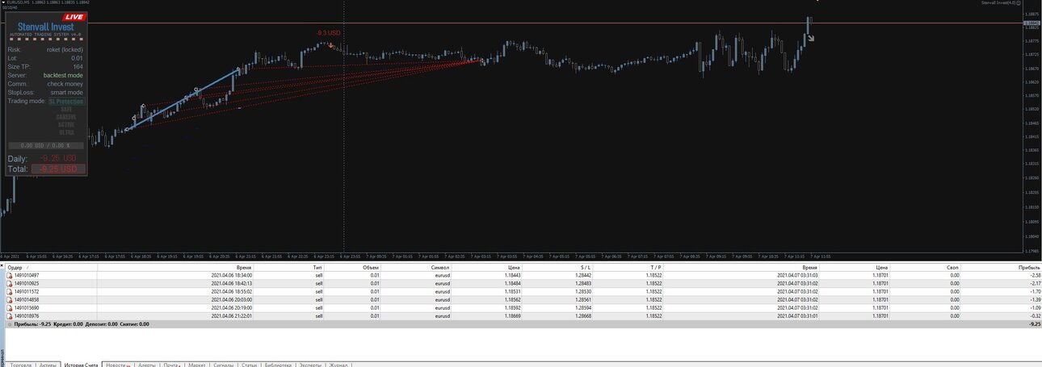Open the chart menu triangle beside EURUSD,M5

2,2
